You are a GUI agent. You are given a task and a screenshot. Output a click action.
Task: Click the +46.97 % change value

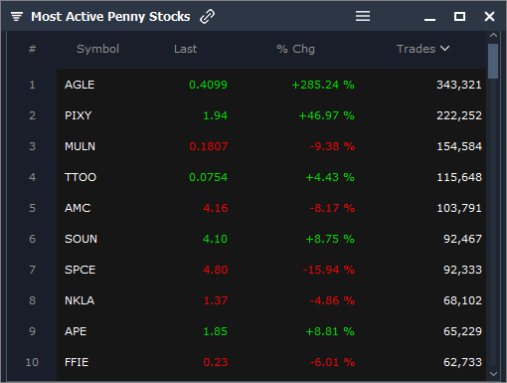pyautogui.click(x=327, y=115)
